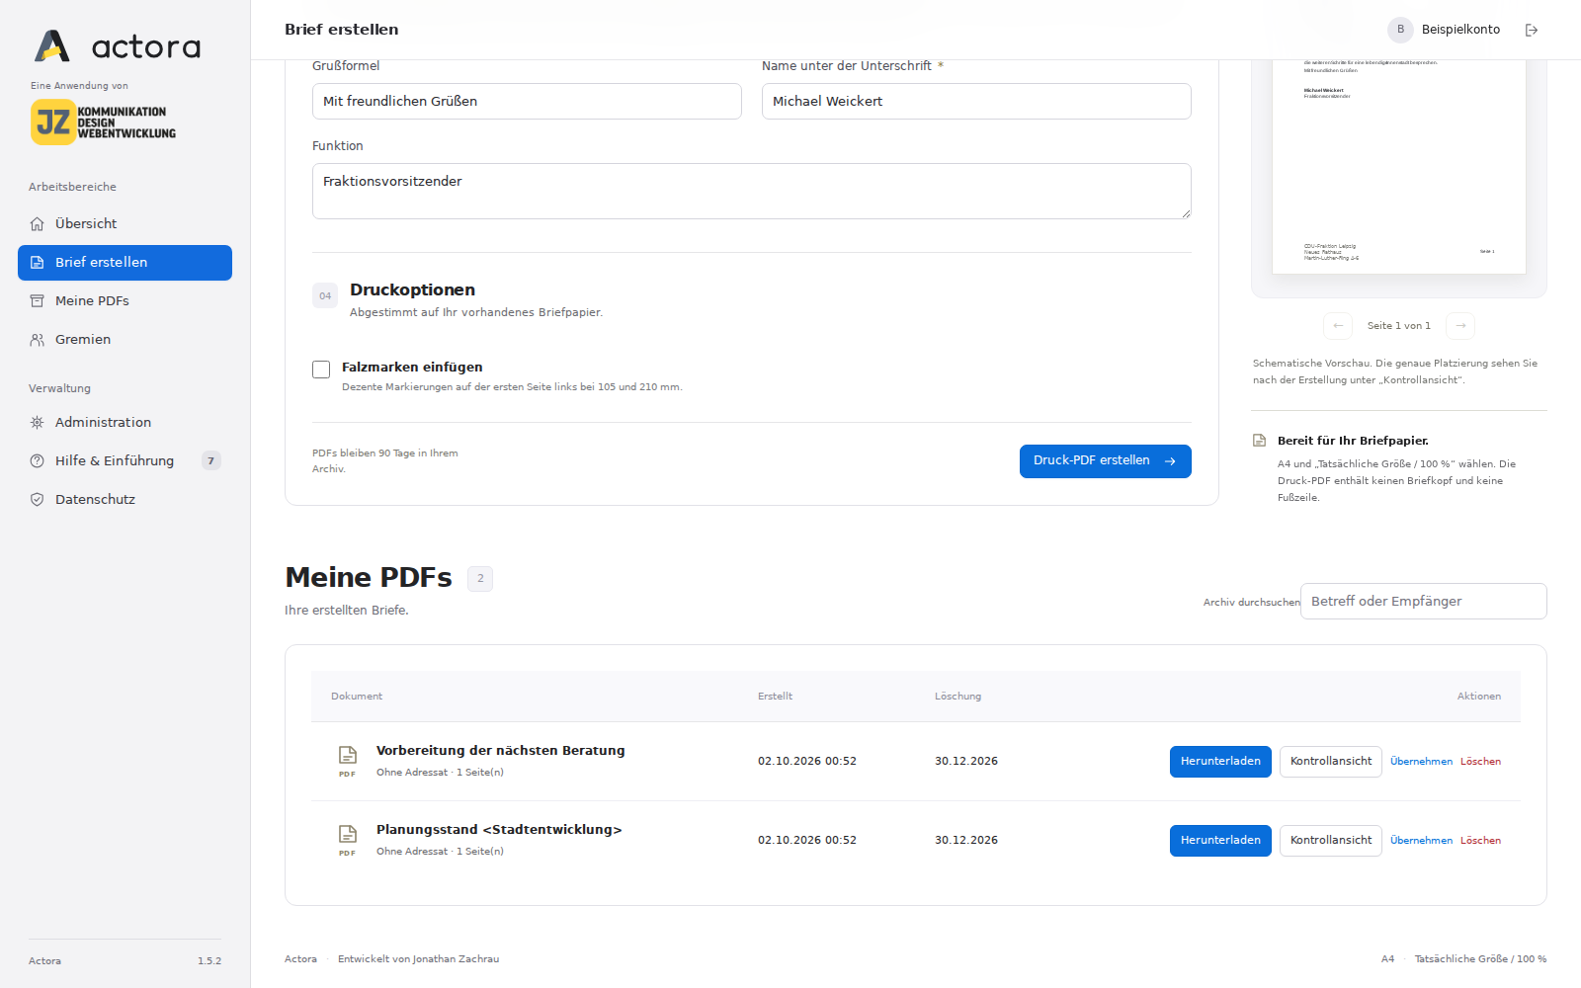This screenshot has width=1581, height=988.
Task: Click Übernehmen for Vorbereitung der nächsten Beratung
Action: (x=1421, y=762)
